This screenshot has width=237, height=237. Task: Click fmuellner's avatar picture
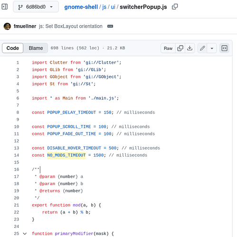pyautogui.click(x=7, y=26)
